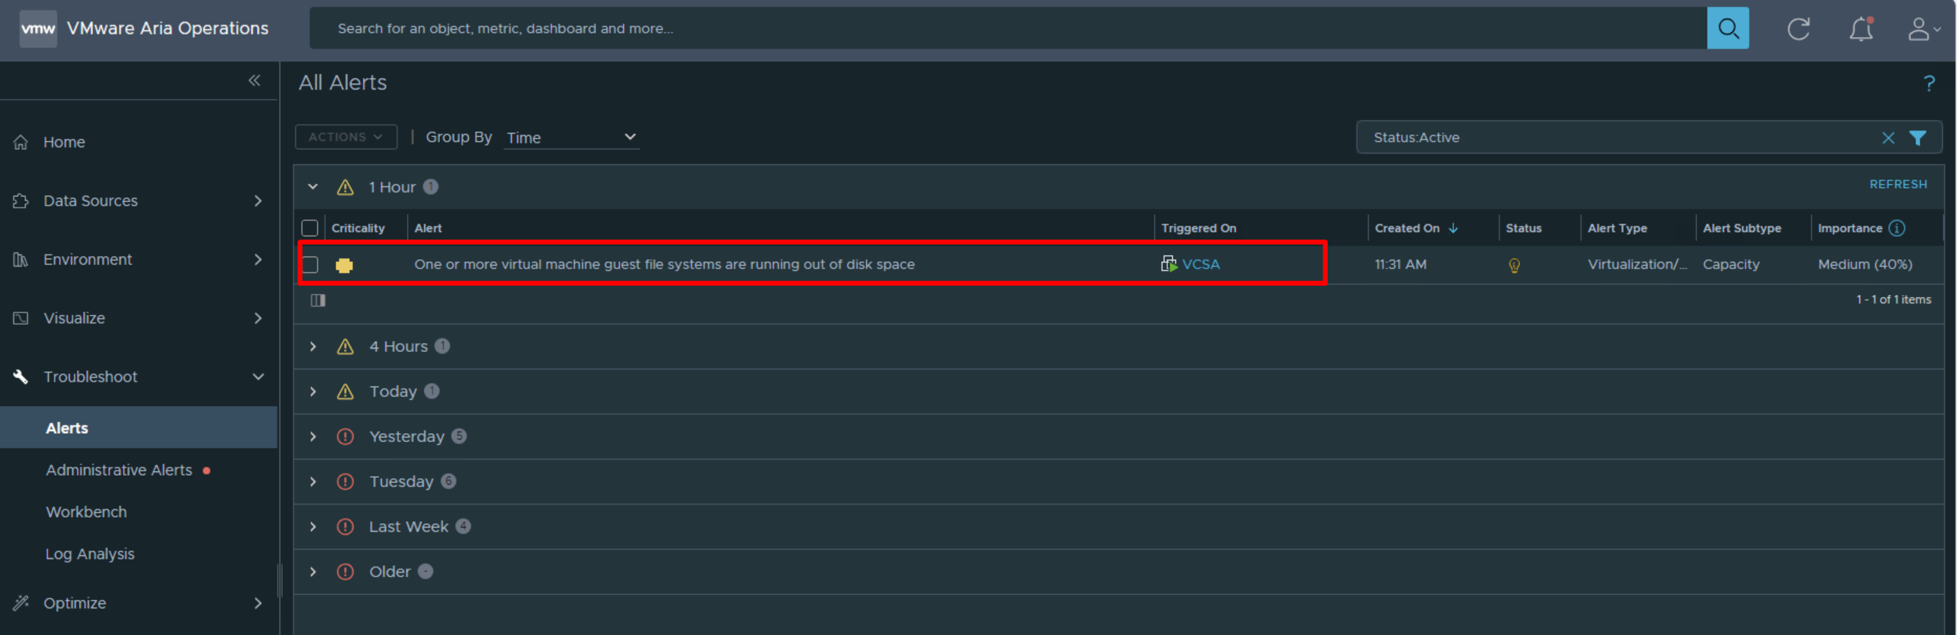
Task: Click the Yesterday critical alert icon
Action: [345, 437]
